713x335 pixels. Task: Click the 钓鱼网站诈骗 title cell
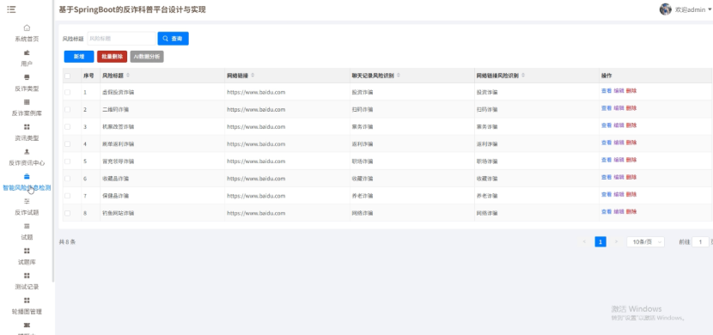click(119, 213)
